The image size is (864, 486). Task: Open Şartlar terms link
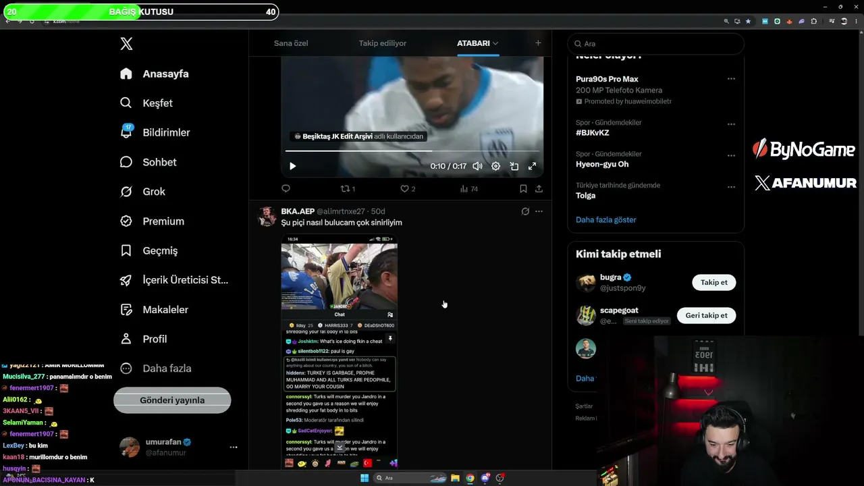(585, 406)
